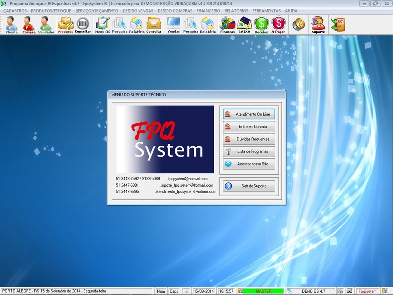Click Sair do Suporte button

click(249, 186)
